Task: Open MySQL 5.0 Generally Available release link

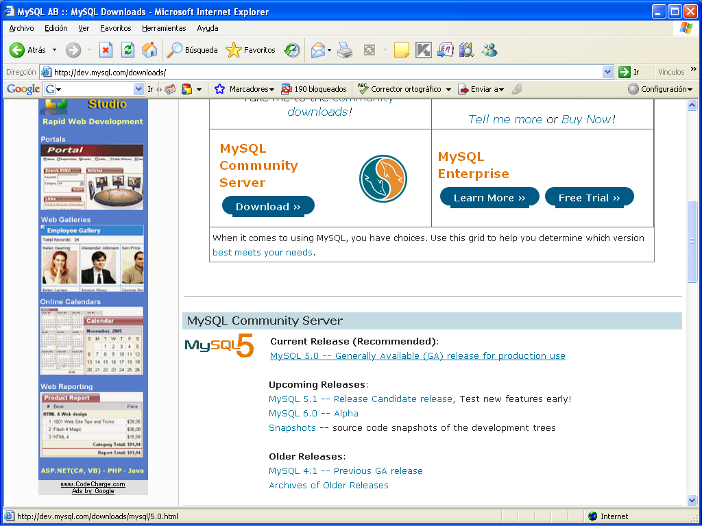Action: tap(417, 355)
